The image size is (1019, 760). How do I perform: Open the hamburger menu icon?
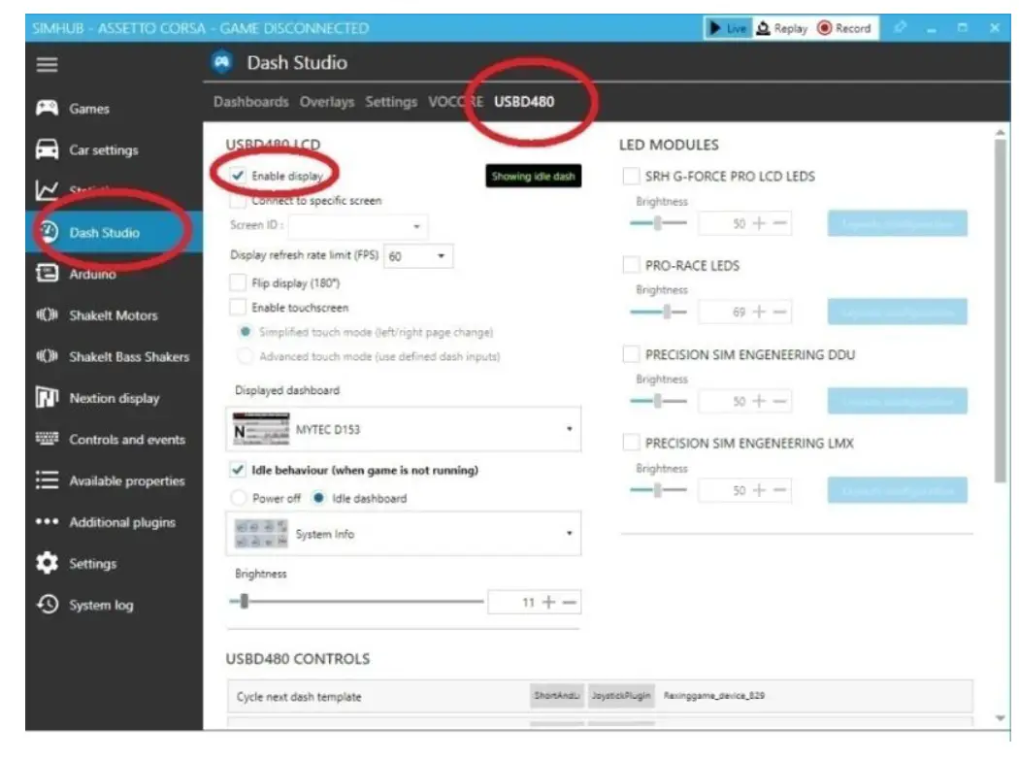pos(47,64)
